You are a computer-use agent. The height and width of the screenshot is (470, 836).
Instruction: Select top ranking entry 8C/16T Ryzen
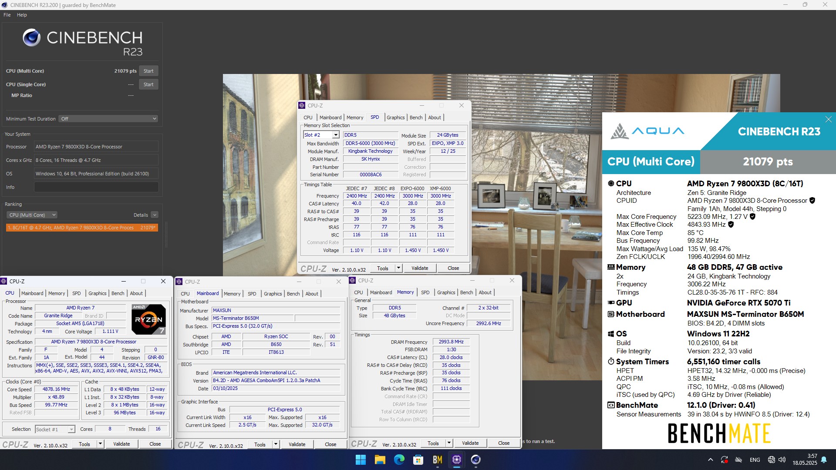82,228
